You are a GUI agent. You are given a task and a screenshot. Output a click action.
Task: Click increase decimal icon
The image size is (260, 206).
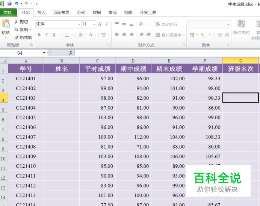(219, 35)
